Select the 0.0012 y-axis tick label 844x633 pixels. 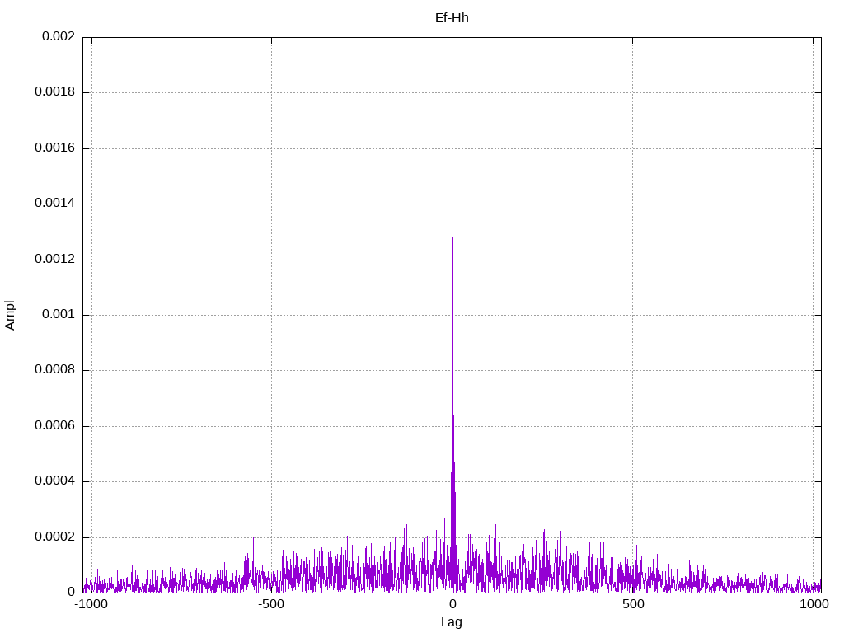pos(54,259)
